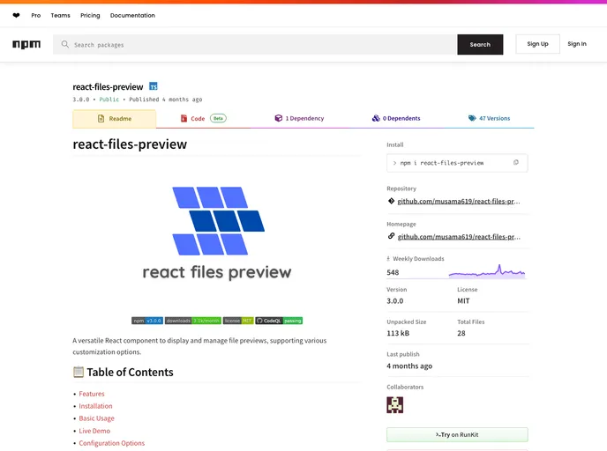The height and width of the screenshot is (451, 607).
Task: Click the black Search button
Action: 480,44
